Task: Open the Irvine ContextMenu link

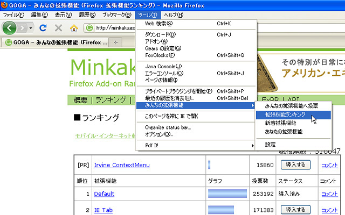Action: [x=122, y=165]
